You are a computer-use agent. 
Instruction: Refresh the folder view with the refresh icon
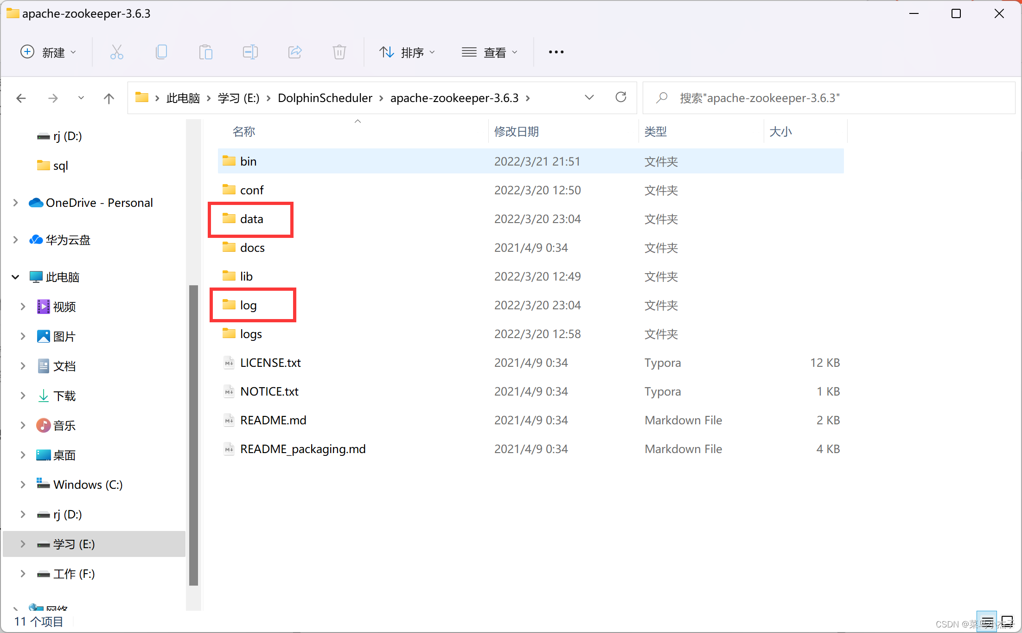coord(621,98)
